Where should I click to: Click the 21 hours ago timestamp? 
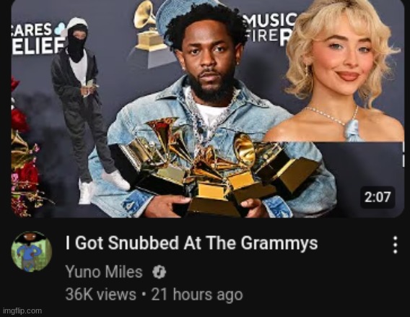[x=197, y=295]
